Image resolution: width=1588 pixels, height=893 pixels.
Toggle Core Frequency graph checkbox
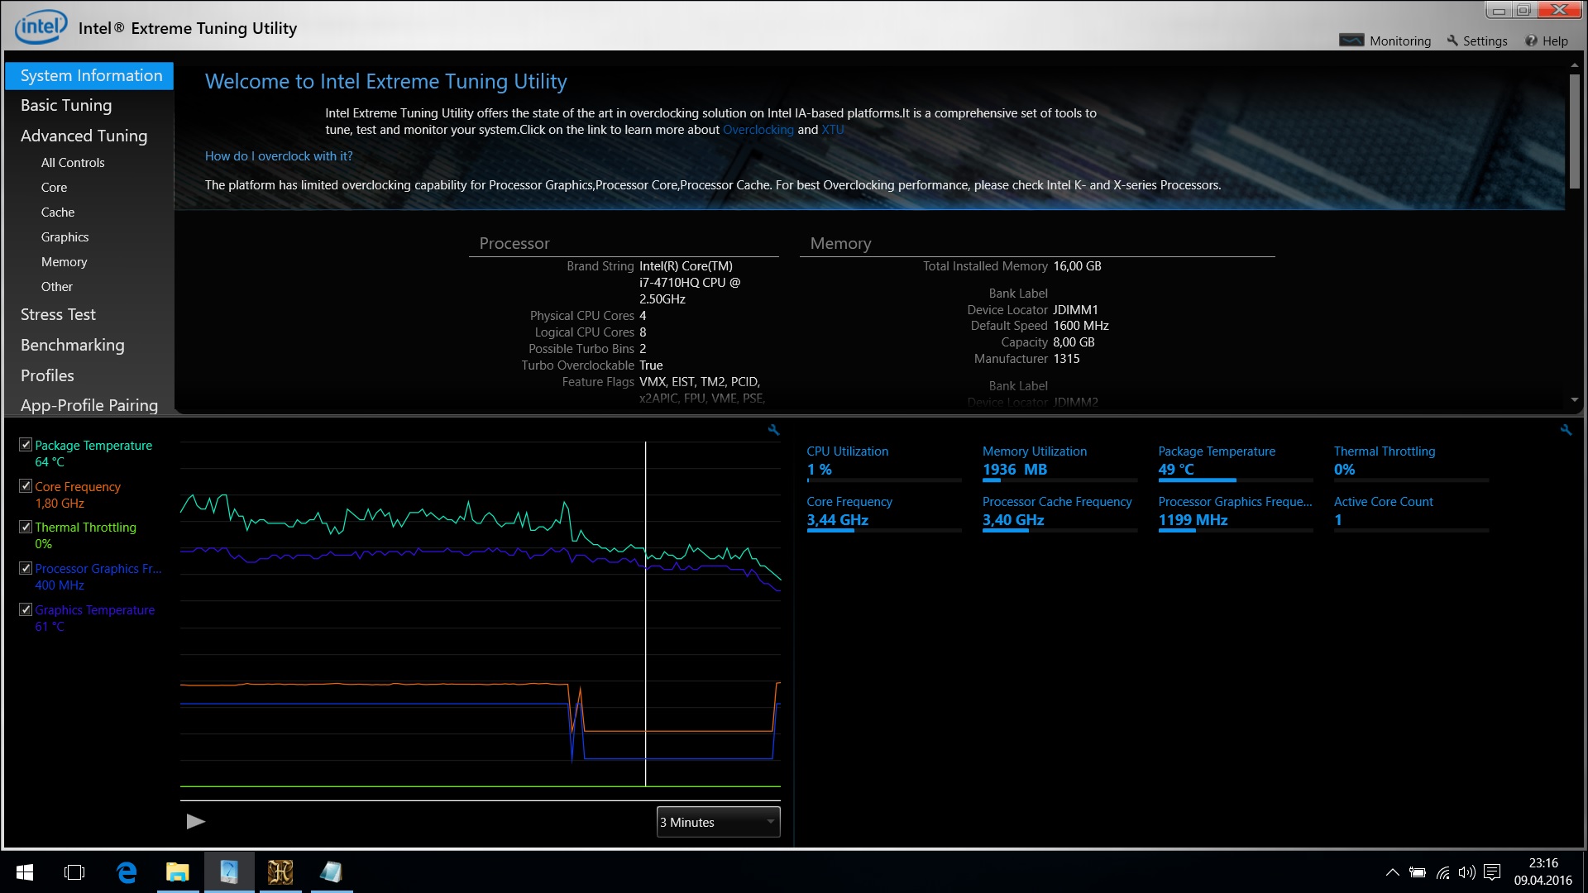(x=26, y=486)
